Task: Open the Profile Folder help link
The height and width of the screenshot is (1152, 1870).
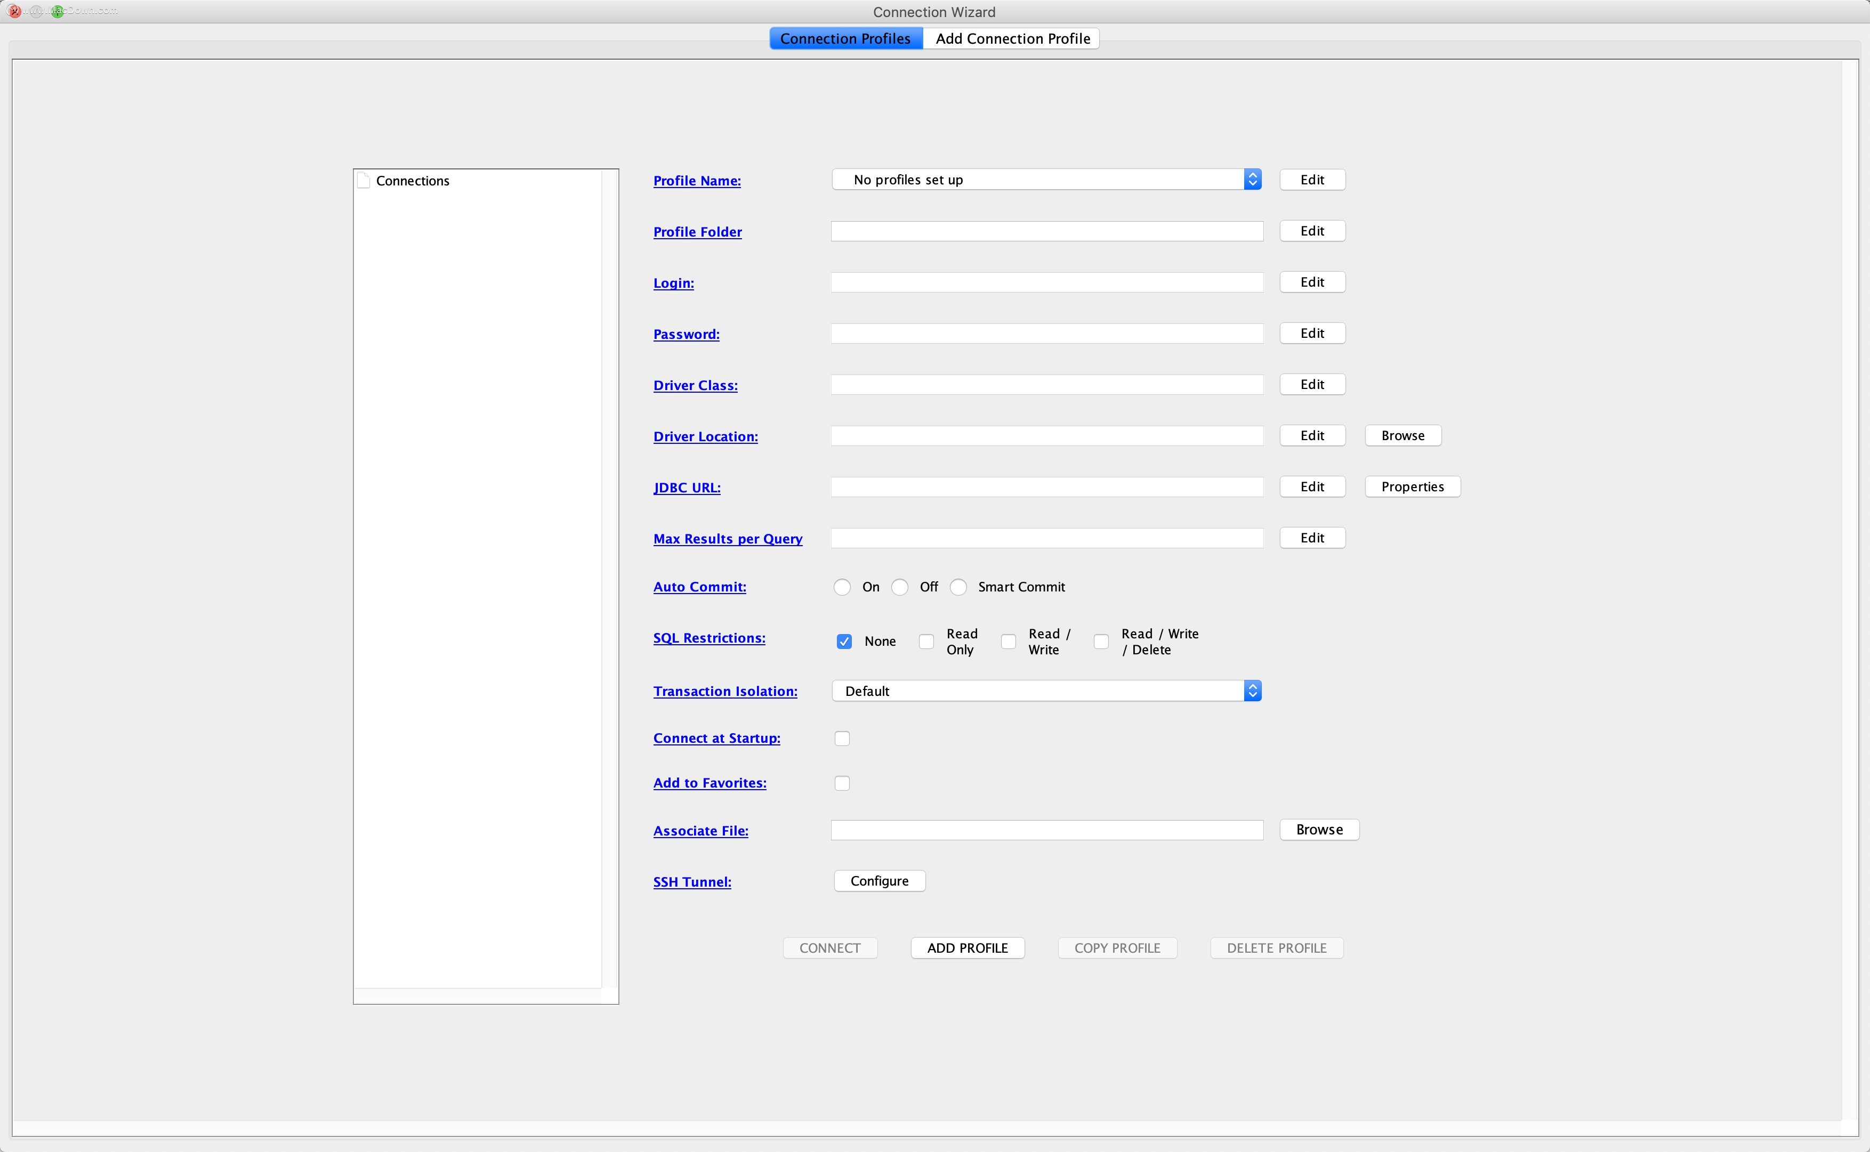Action: [697, 232]
